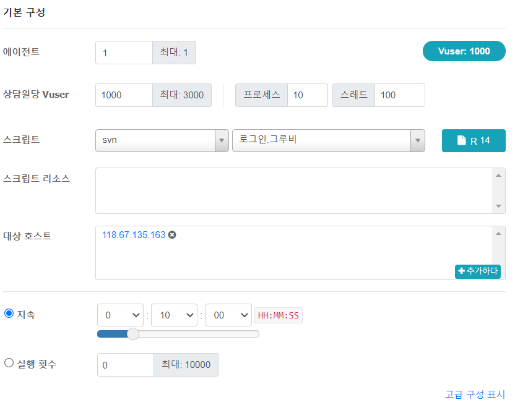Image resolution: width=515 pixels, height=405 pixels.
Task: Open the seconds dropdown showing 00
Action: pyautogui.click(x=228, y=315)
